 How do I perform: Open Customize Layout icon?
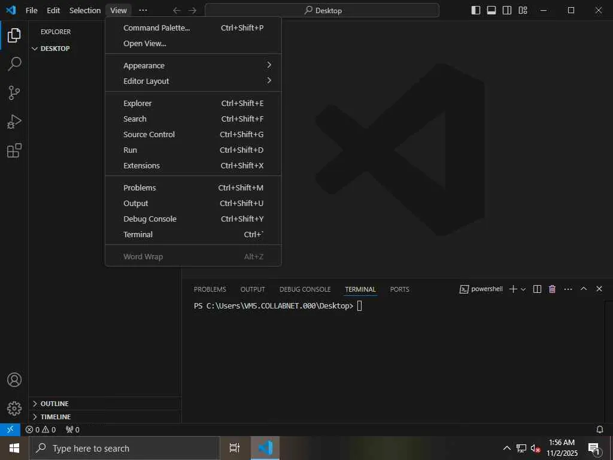tap(523, 10)
